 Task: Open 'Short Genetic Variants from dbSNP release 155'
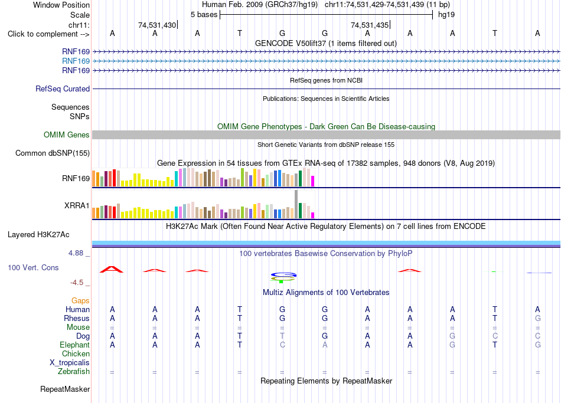coord(326,145)
